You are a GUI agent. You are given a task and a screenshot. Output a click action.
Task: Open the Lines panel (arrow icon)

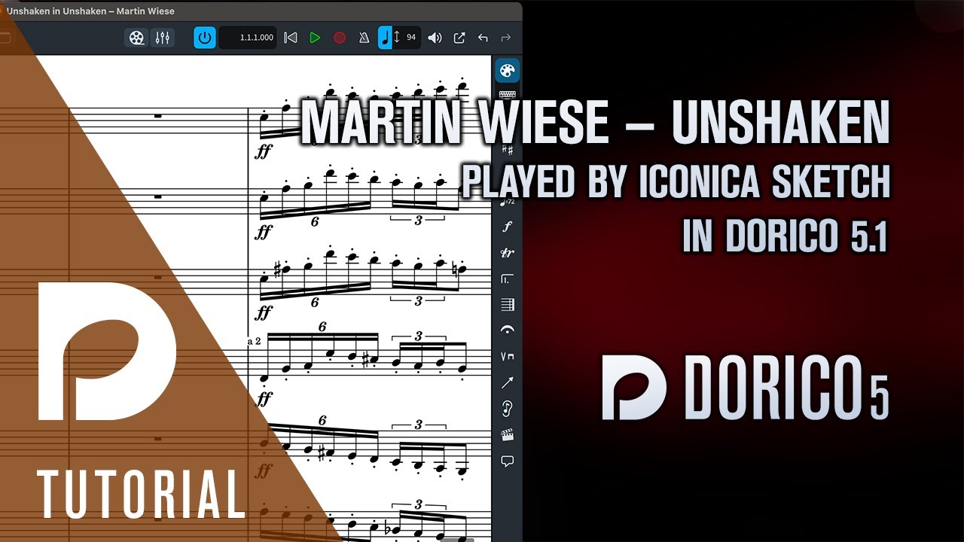click(x=508, y=382)
